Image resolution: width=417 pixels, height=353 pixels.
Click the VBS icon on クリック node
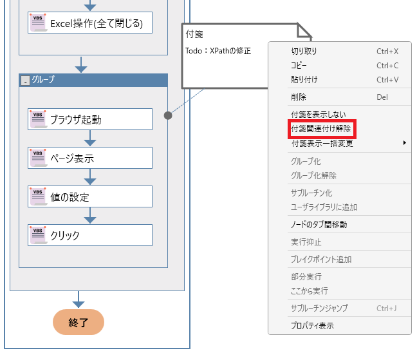37,235
